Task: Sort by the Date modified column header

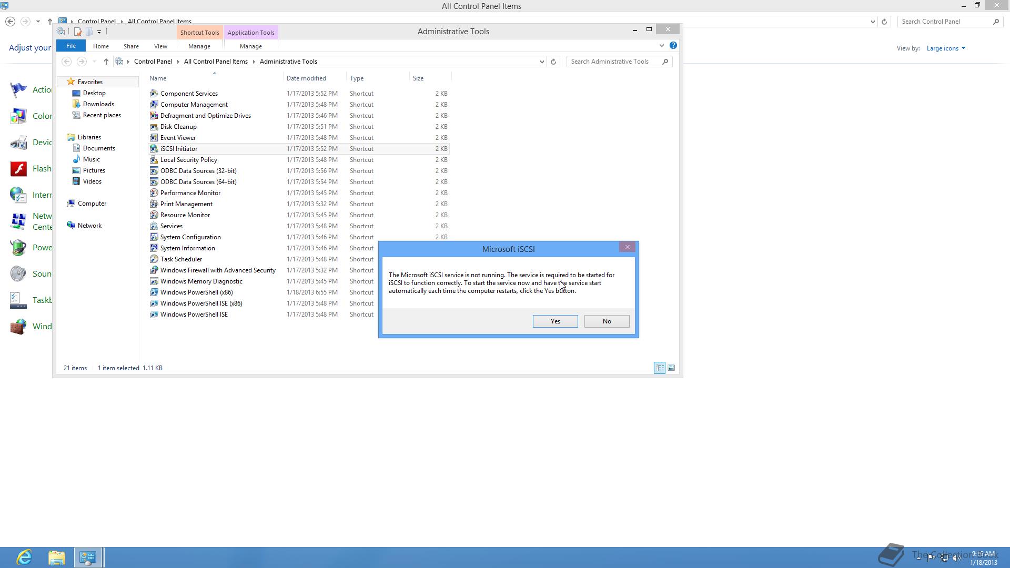Action: click(315, 78)
